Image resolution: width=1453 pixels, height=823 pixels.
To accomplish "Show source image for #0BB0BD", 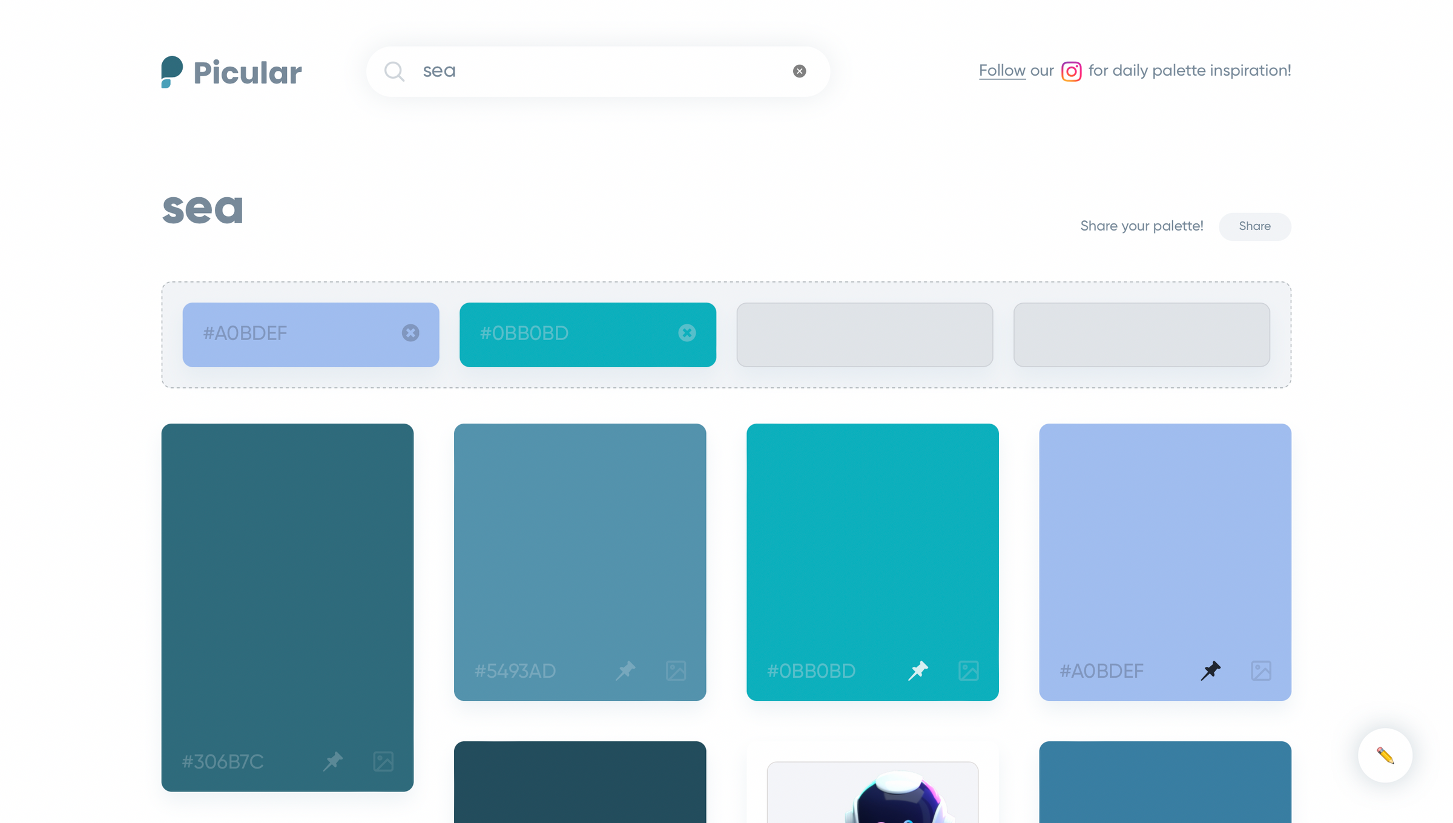I will click(x=968, y=671).
